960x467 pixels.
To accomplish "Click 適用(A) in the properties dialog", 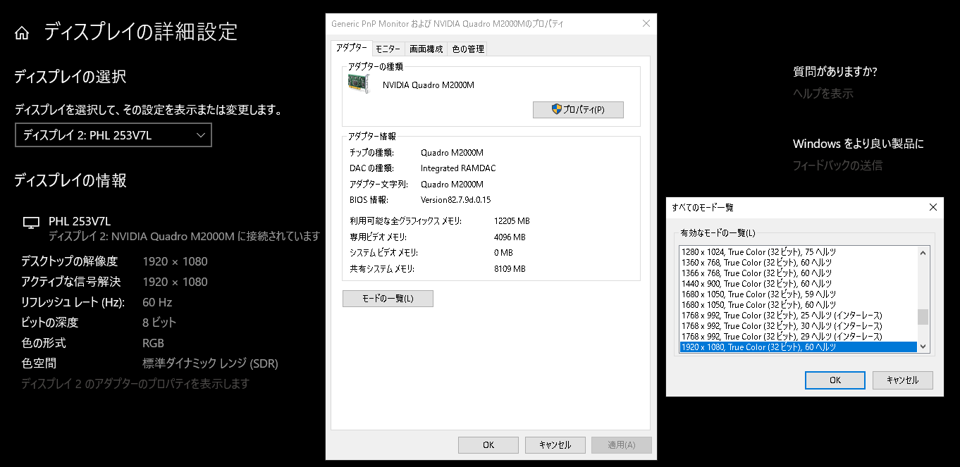I will (x=621, y=445).
